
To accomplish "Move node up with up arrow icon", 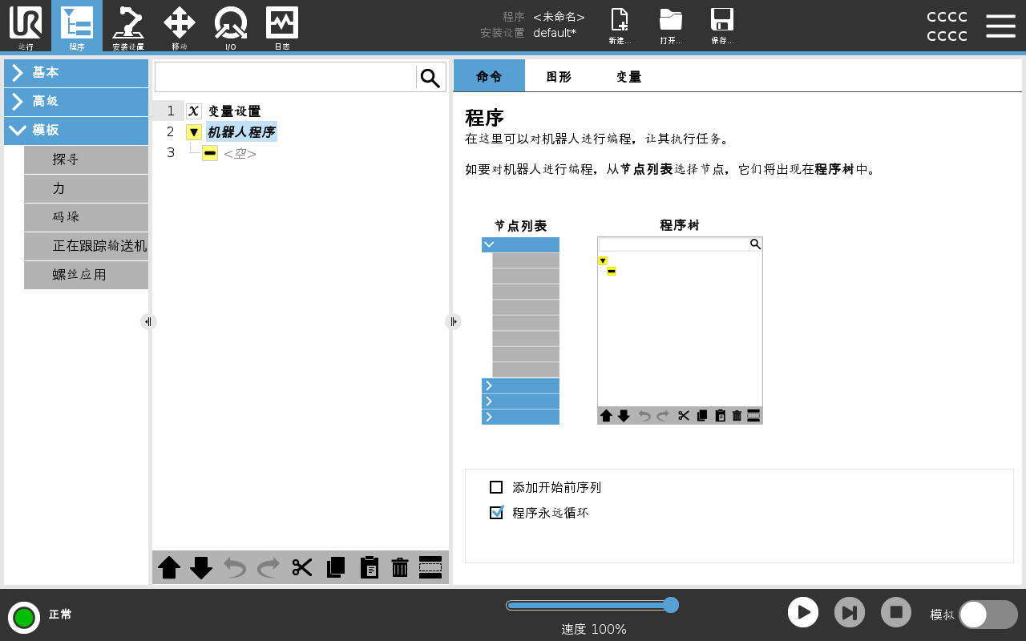I will click(169, 567).
